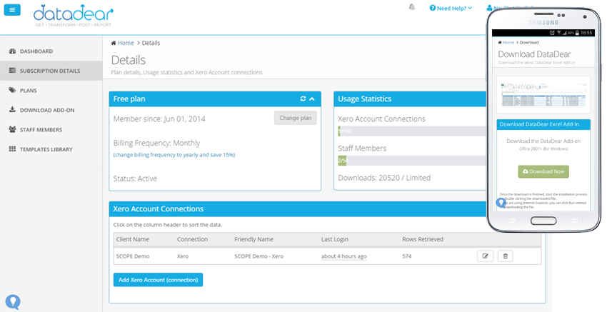Viewport: 607px width, 312px height.
Task: Click the '574' rows retrieved value
Action: pos(406,256)
